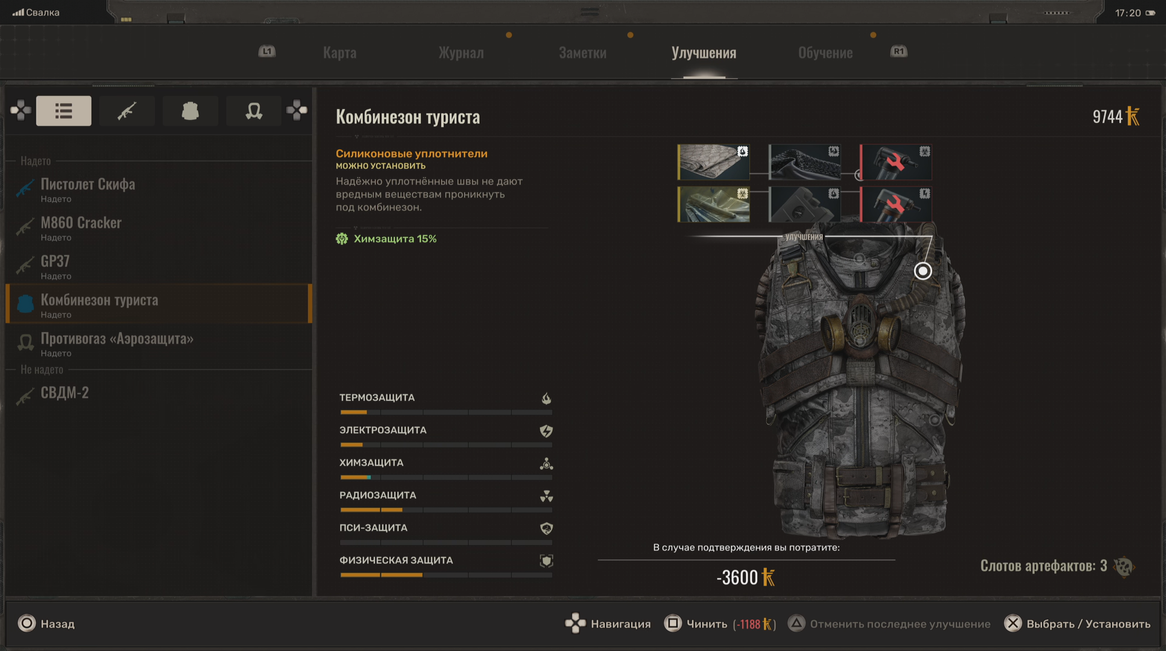Select the gauge device thermal upgrade
Viewport: 1166px width, 651px height.
[805, 204]
